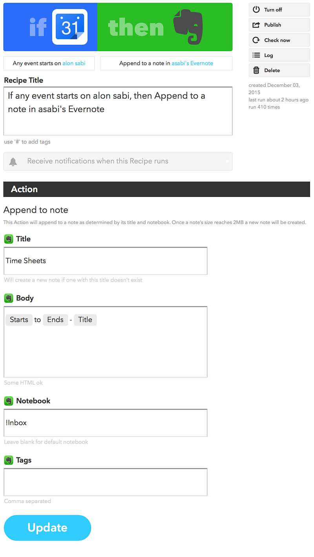Click the Notebook field containing !Inbox
The height and width of the screenshot is (557, 314).
(x=106, y=423)
